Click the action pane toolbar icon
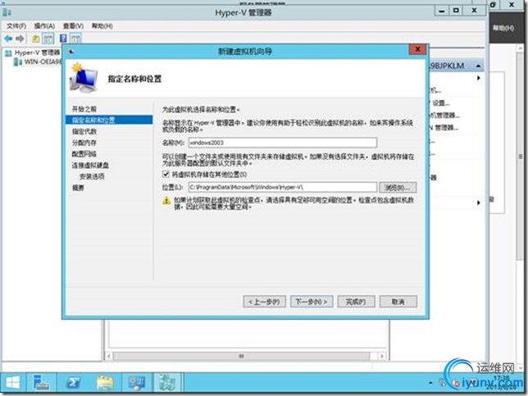The image size is (528, 396). click(75, 39)
